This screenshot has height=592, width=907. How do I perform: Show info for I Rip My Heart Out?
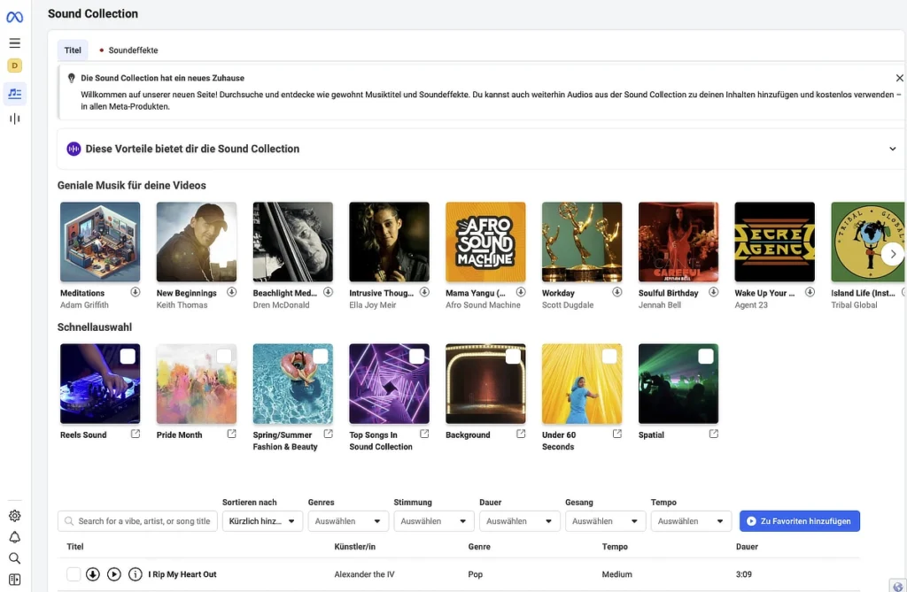pos(136,574)
